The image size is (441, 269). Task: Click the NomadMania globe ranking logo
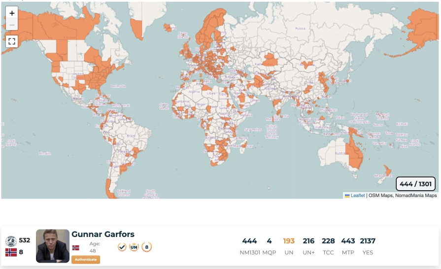coord(11,241)
